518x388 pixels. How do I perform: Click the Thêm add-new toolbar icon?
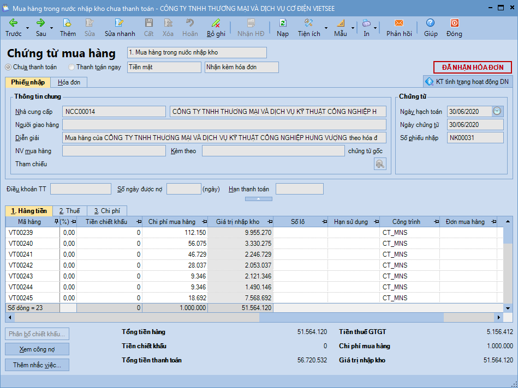(68, 23)
